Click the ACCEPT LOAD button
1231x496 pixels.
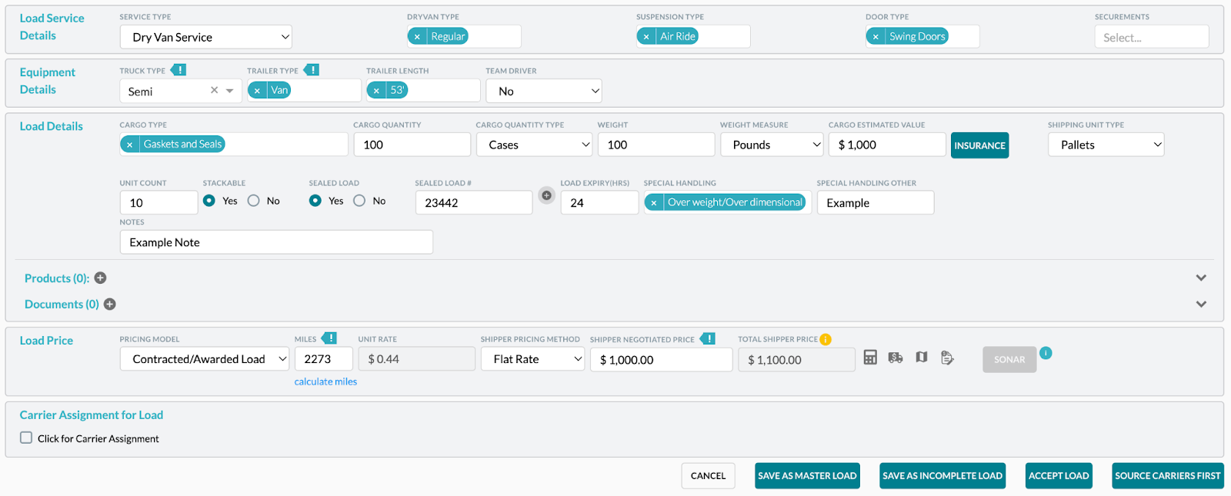click(x=1059, y=476)
